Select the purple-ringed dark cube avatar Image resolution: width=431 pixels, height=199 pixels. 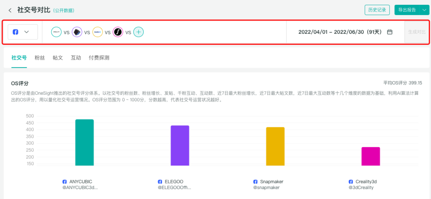pos(77,32)
